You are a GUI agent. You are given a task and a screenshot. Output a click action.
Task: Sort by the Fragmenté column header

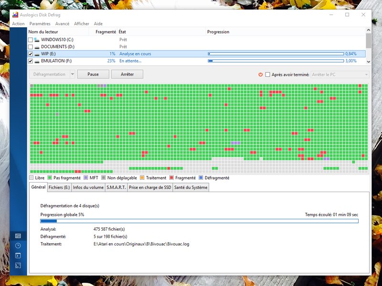[x=103, y=32]
